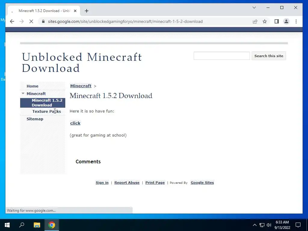The image size is (308, 231).
Task: Open clock and date flyout
Action: pos(282,225)
